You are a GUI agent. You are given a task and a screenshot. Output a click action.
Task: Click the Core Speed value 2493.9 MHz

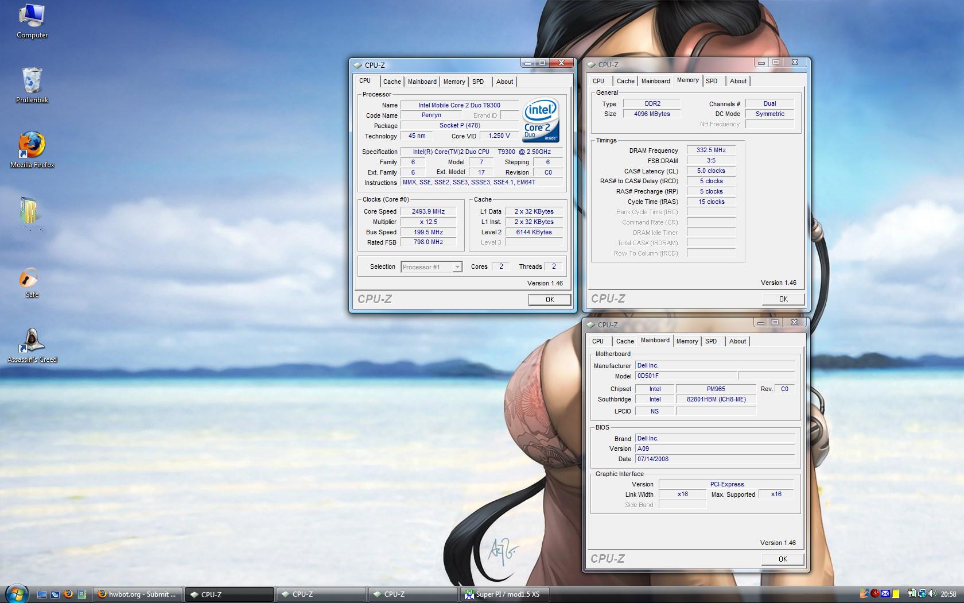pyautogui.click(x=428, y=211)
